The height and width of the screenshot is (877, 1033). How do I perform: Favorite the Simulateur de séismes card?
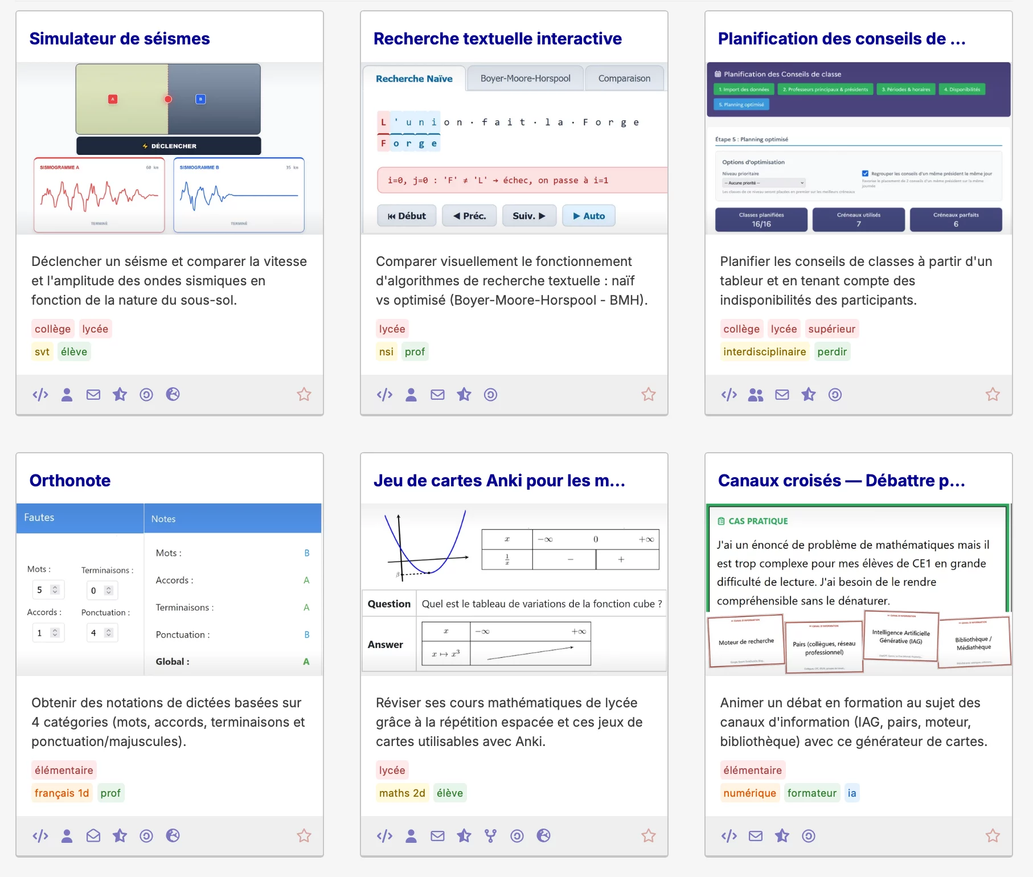pos(304,395)
